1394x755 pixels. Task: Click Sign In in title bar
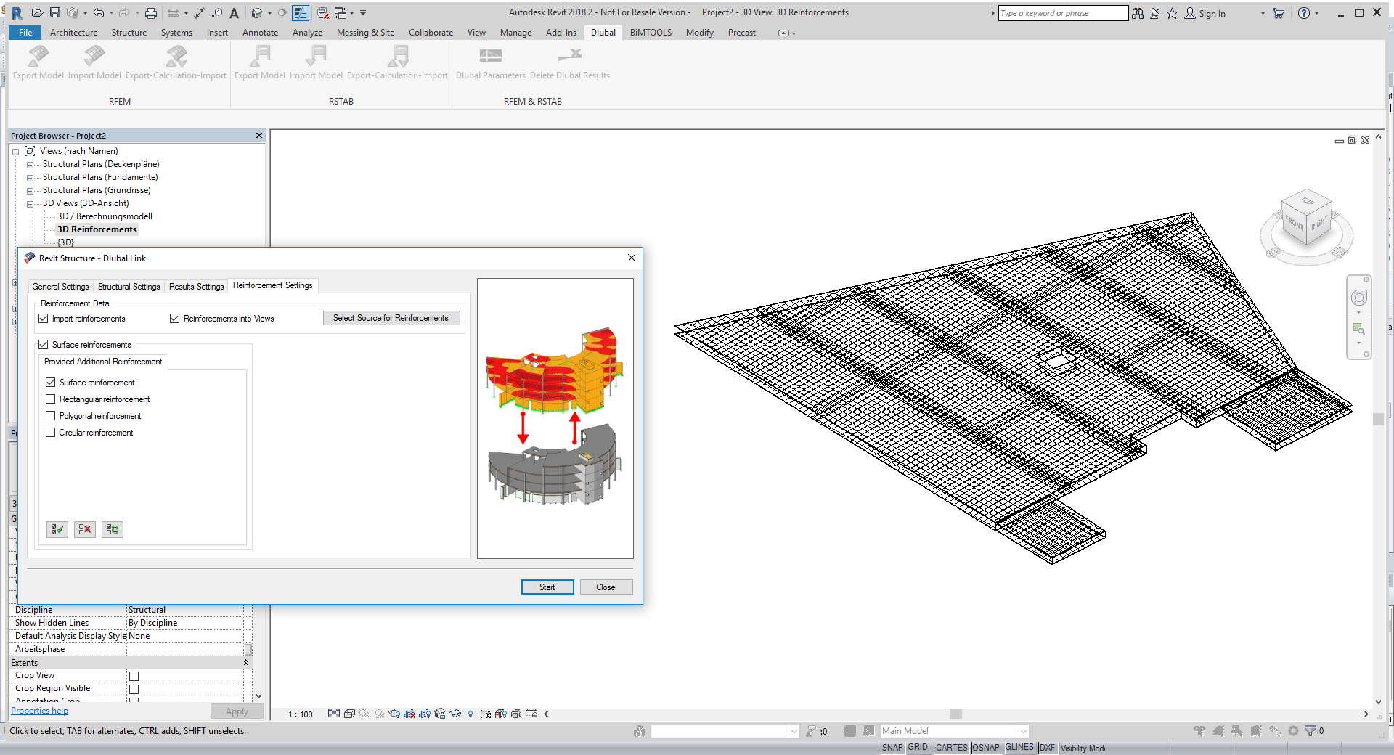click(x=1212, y=14)
